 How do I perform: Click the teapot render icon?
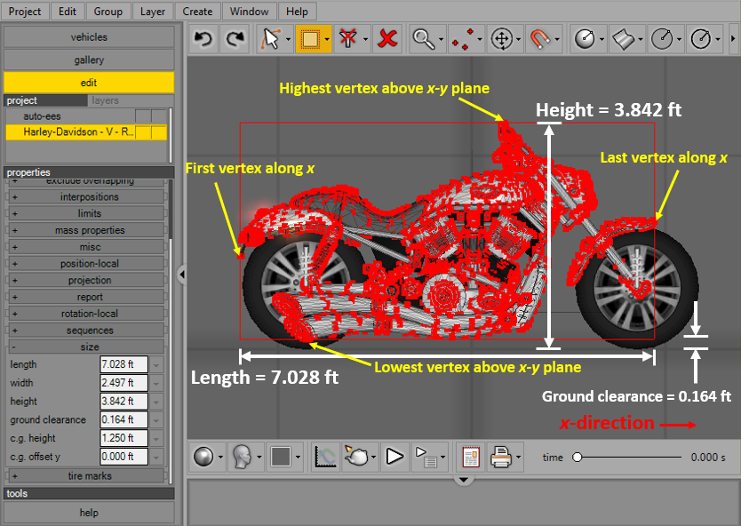pyautogui.click(x=356, y=457)
